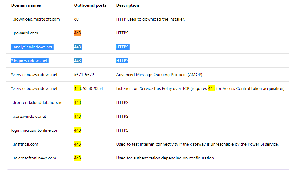289x170 pixels.
Task: Click 443 in login.microsoftonline.com row
Action: click(x=78, y=130)
